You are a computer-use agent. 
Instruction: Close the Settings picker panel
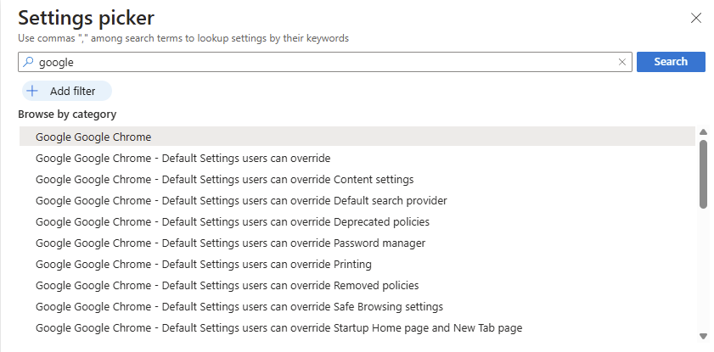tap(696, 18)
